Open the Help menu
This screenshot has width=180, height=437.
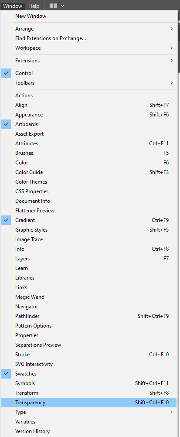point(34,6)
